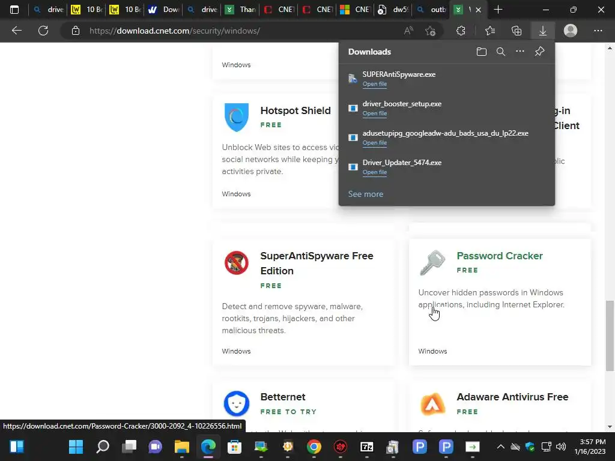Screen dimensions: 615x461
Task: Open Google Chrome from taskbar
Action: [314, 447]
